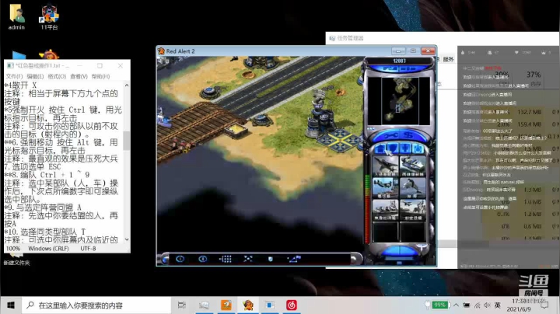The height and width of the screenshot is (314, 560).
Task: Click the blue orb at command bar left end
Action: pos(164,260)
